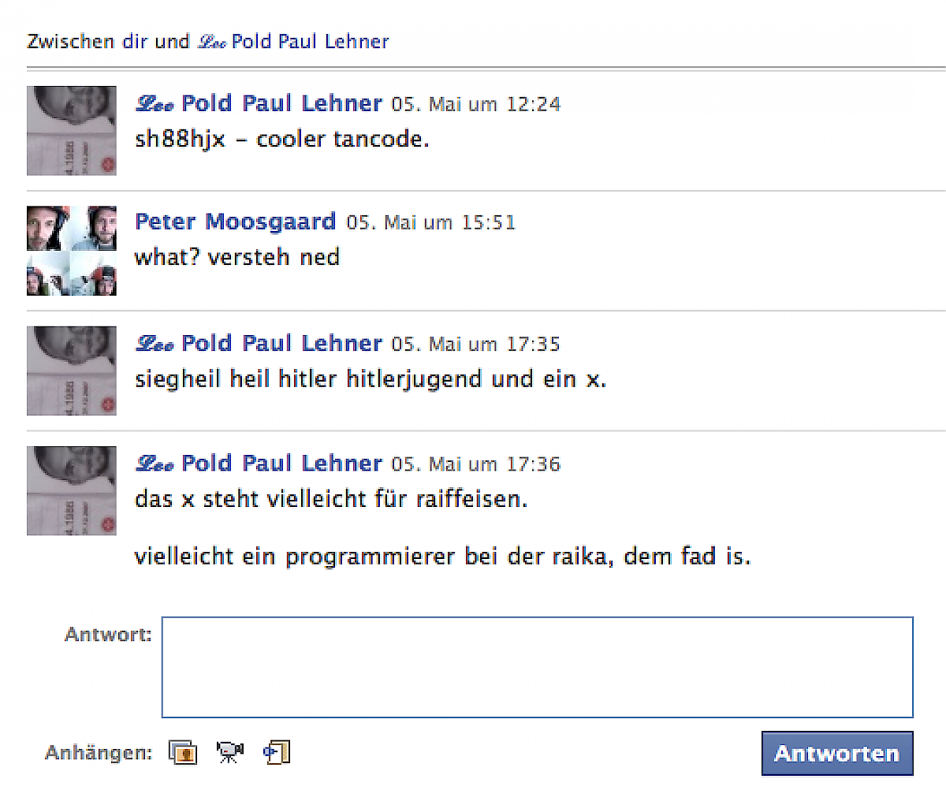Attach a link using the share icon

pyautogui.click(x=277, y=753)
